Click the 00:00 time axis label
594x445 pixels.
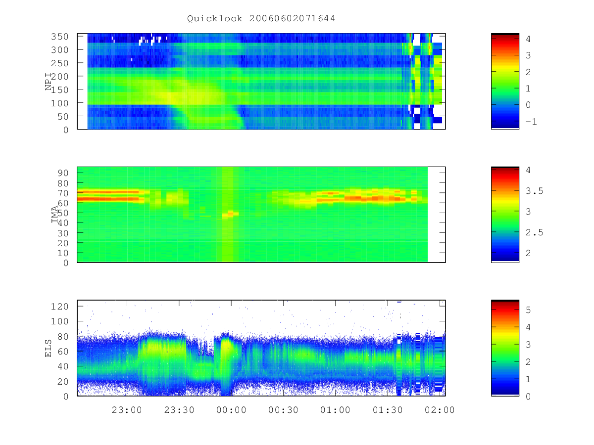pos(232,410)
